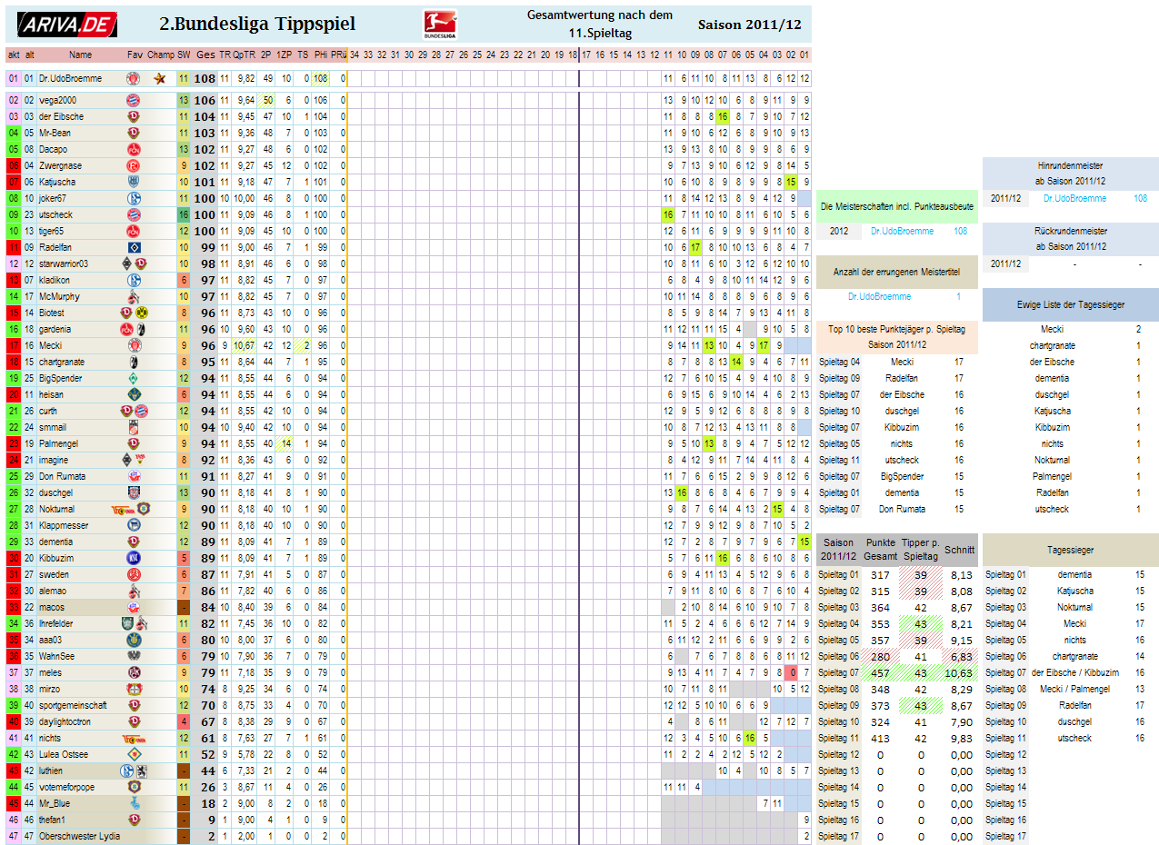The image size is (1159, 845).
Task: Click the red-highlighted 0 cell in meles' row
Action: pos(793,673)
